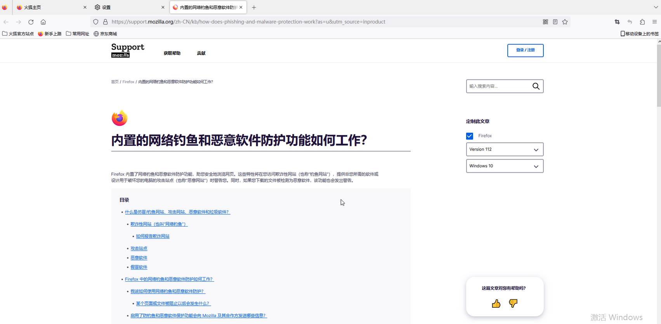The image size is (661, 324).
Task: Click the undo closed tab arrow icon
Action: click(x=630, y=22)
